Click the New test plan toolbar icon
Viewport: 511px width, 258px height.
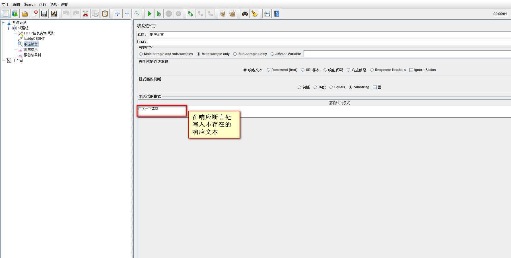5,14
